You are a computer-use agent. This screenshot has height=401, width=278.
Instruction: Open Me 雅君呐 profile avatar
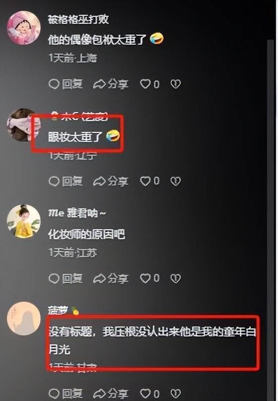[23, 221]
